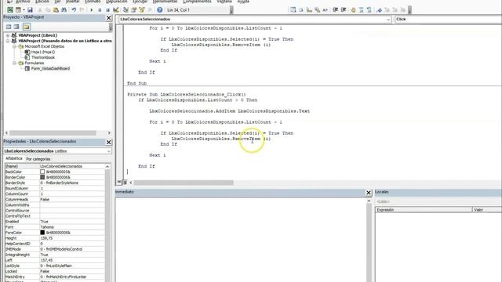Close the Propiedades panel
502x282 pixels.
108,142
